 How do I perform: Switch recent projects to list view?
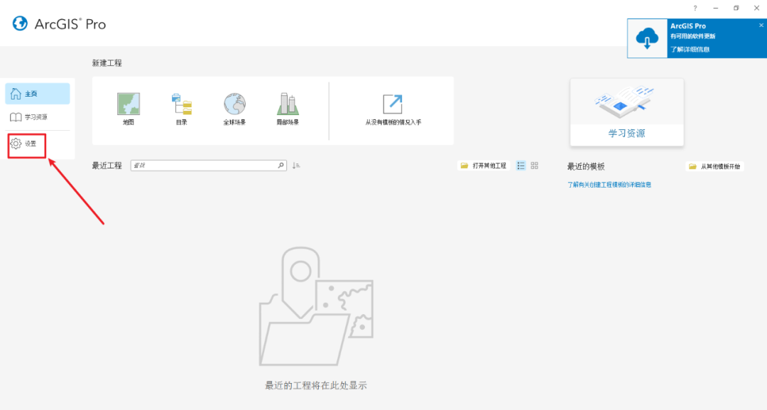pyautogui.click(x=522, y=166)
